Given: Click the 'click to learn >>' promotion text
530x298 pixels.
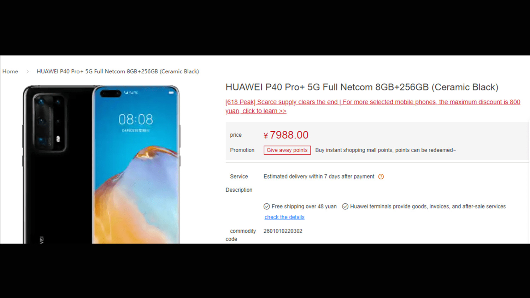Looking at the screenshot, I should coord(264,111).
